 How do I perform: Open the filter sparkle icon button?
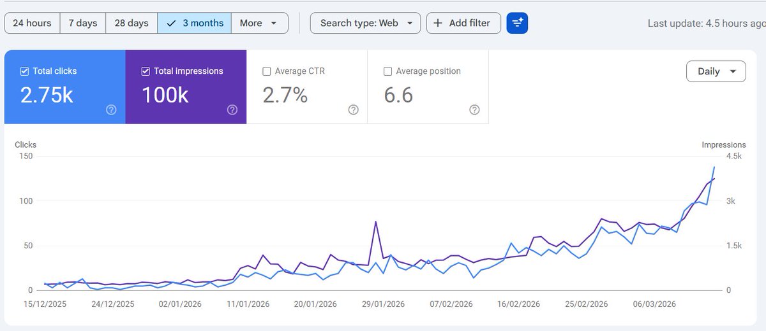[x=517, y=23]
